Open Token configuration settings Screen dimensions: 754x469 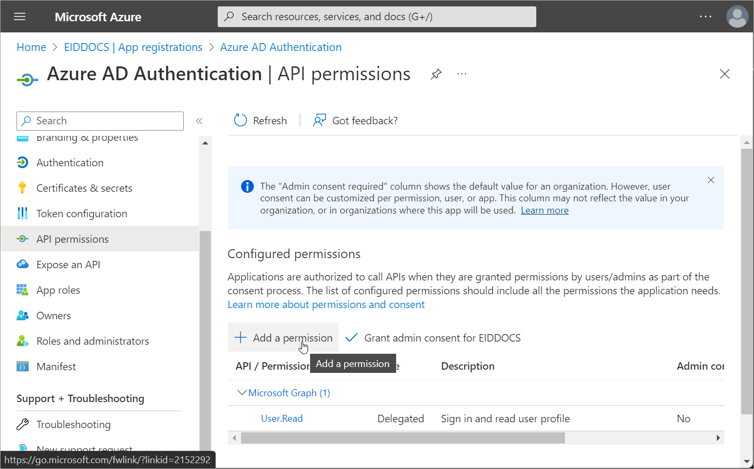[x=81, y=213]
